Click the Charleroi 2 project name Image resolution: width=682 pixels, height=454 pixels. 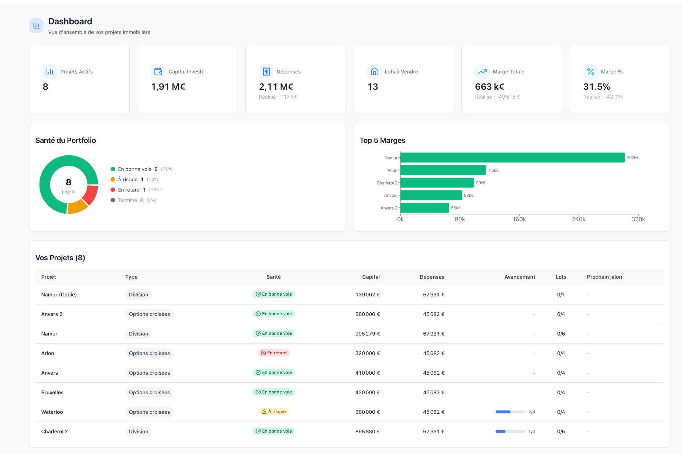tap(54, 431)
